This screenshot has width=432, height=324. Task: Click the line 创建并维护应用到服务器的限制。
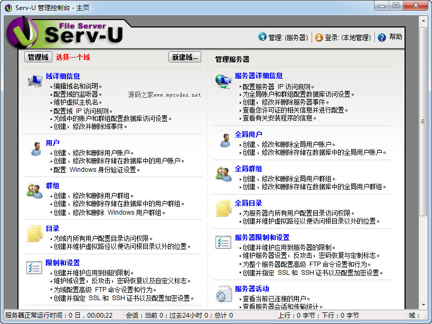pyautogui.click(x=289, y=247)
